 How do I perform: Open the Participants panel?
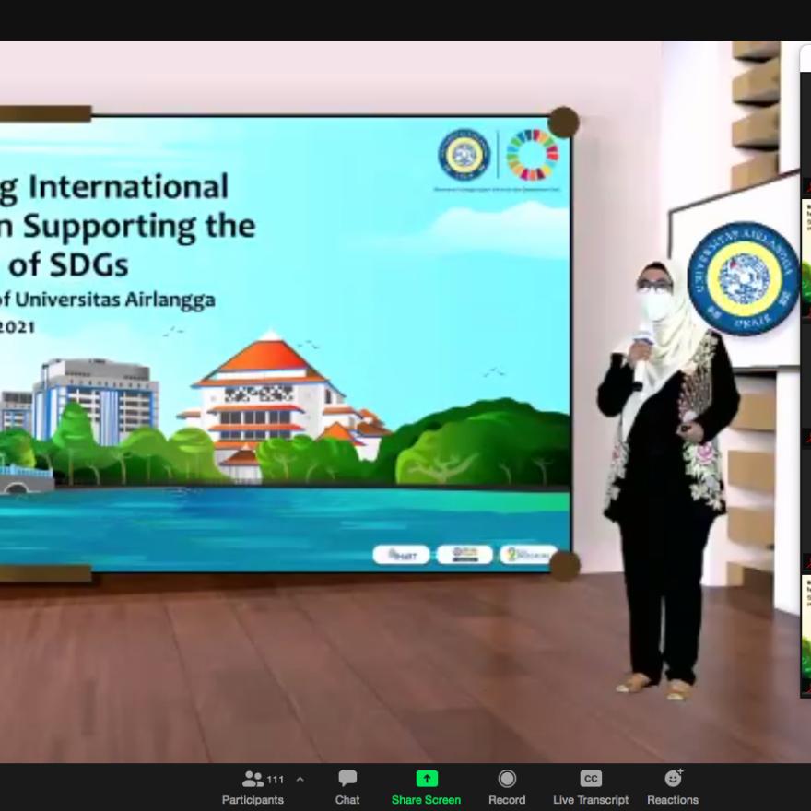coord(253,788)
